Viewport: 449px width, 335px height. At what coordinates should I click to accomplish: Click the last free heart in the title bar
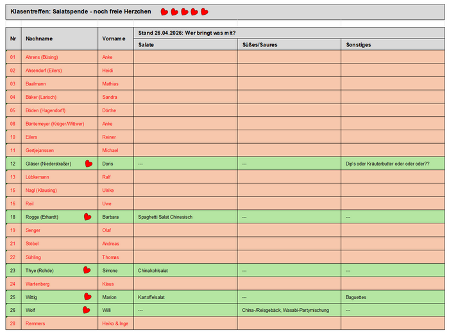click(x=205, y=12)
